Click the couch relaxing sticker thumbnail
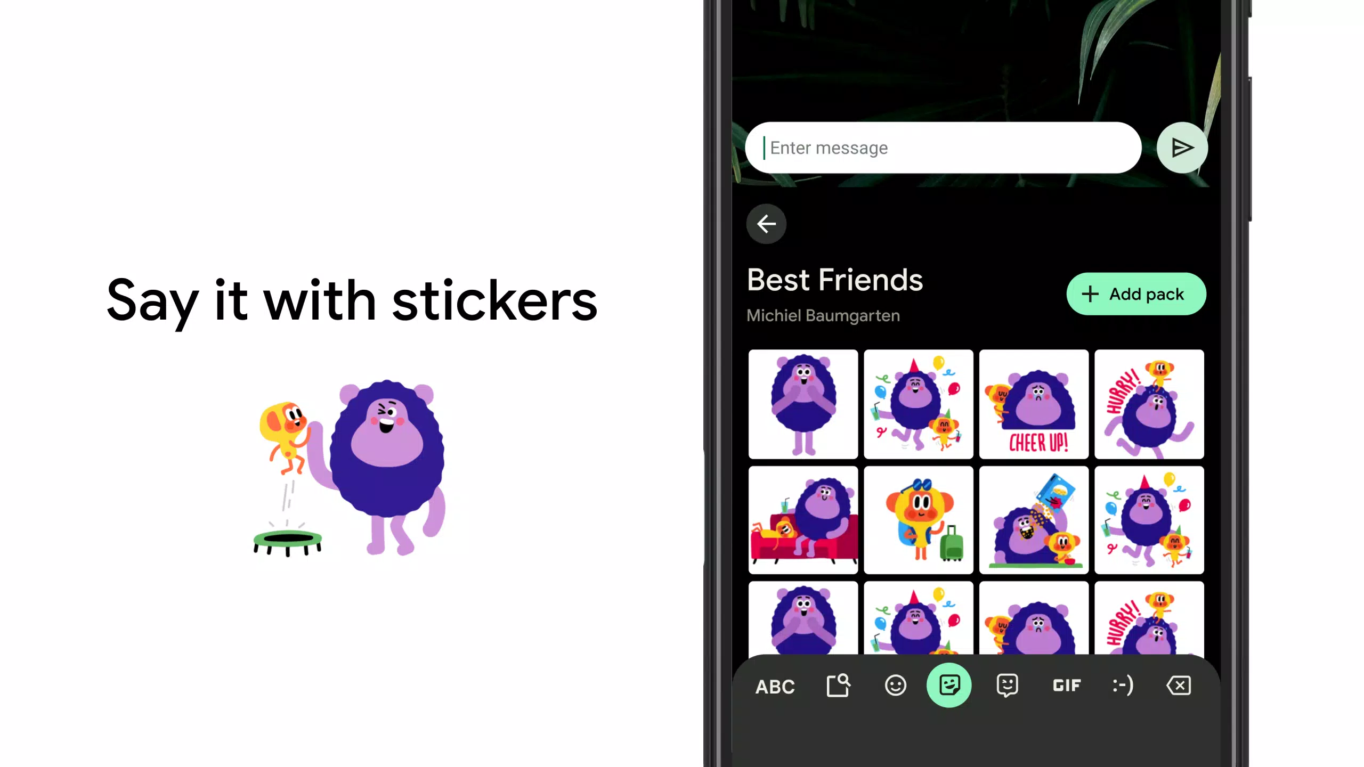1364x767 pixels. 803,520
